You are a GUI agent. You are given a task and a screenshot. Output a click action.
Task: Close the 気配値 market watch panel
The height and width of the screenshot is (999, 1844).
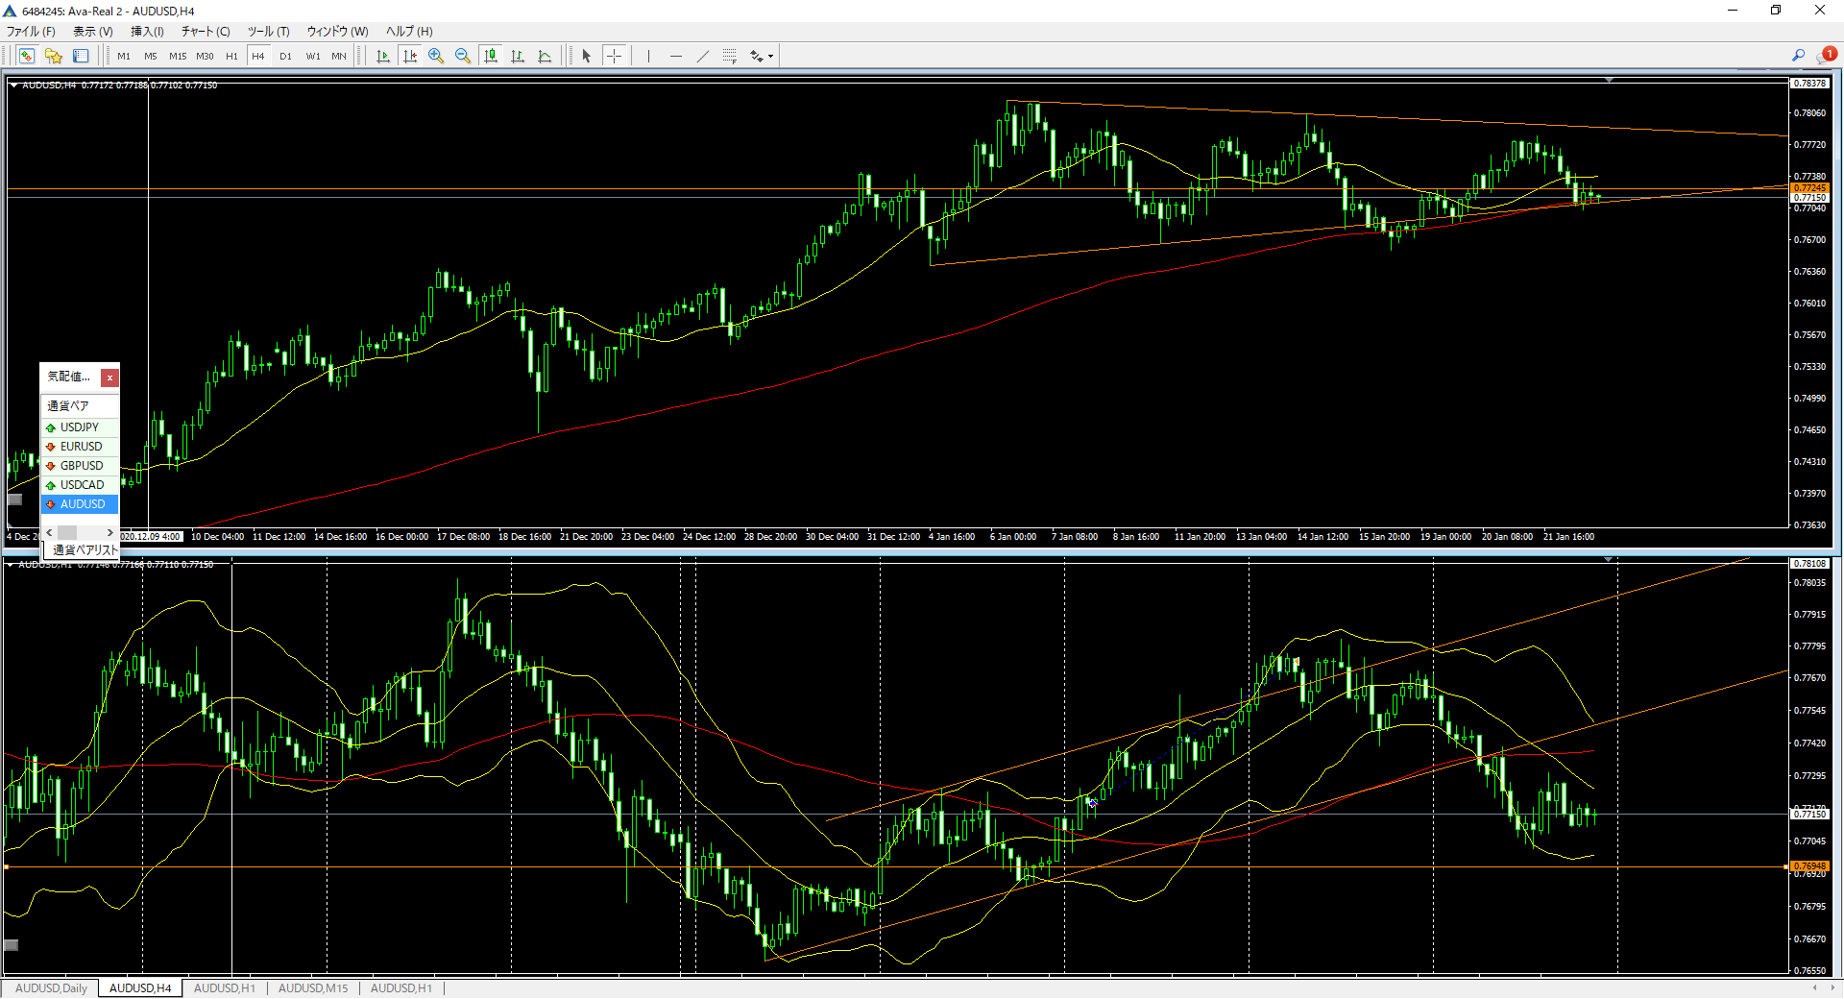(x=109, y=378)
